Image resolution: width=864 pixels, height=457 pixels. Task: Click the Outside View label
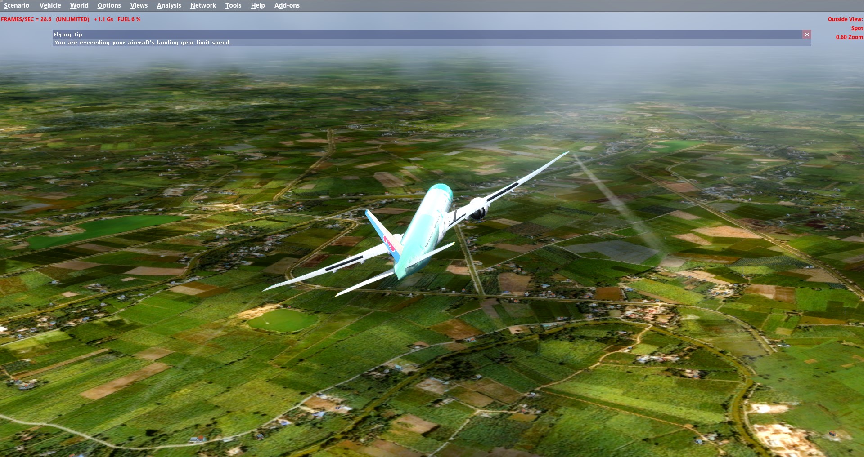pos(845,19)
